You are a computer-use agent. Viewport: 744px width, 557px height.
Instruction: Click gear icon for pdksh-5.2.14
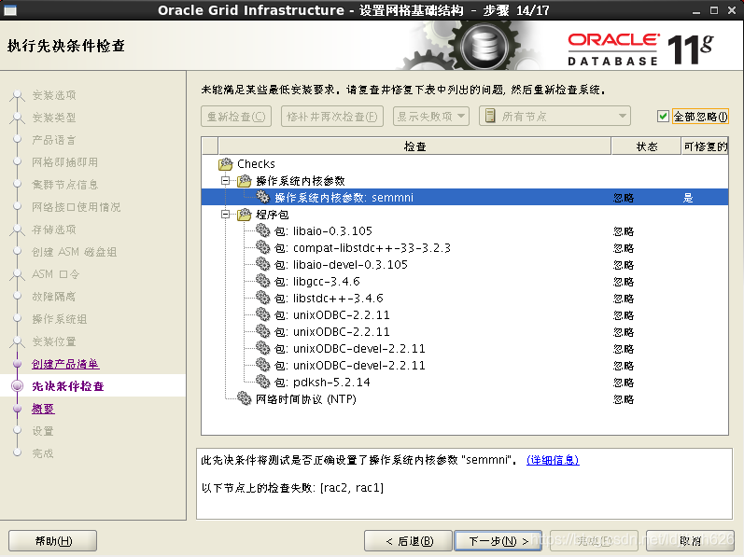click(x=262, y=383)
